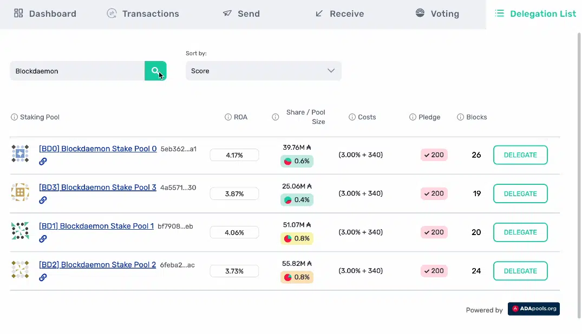
Task: Click the pool ID bf7908...eb
Action: 175,226
